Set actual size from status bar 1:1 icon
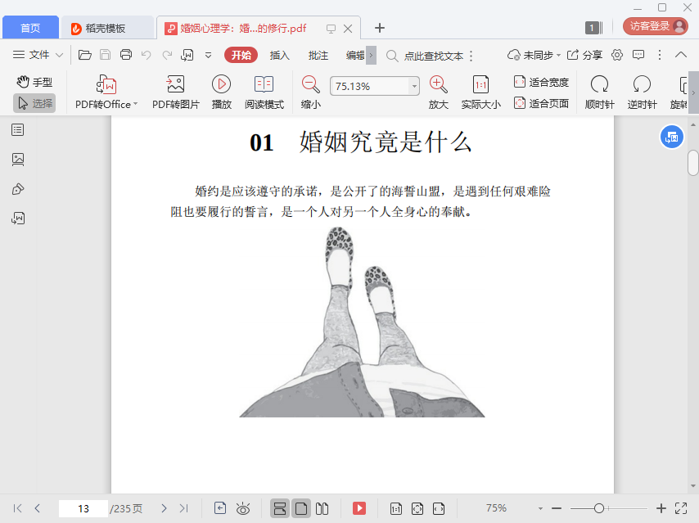Image resolution: width=699 pixels, height=523 pixels. pyautogui.click(x=396, y=508)
